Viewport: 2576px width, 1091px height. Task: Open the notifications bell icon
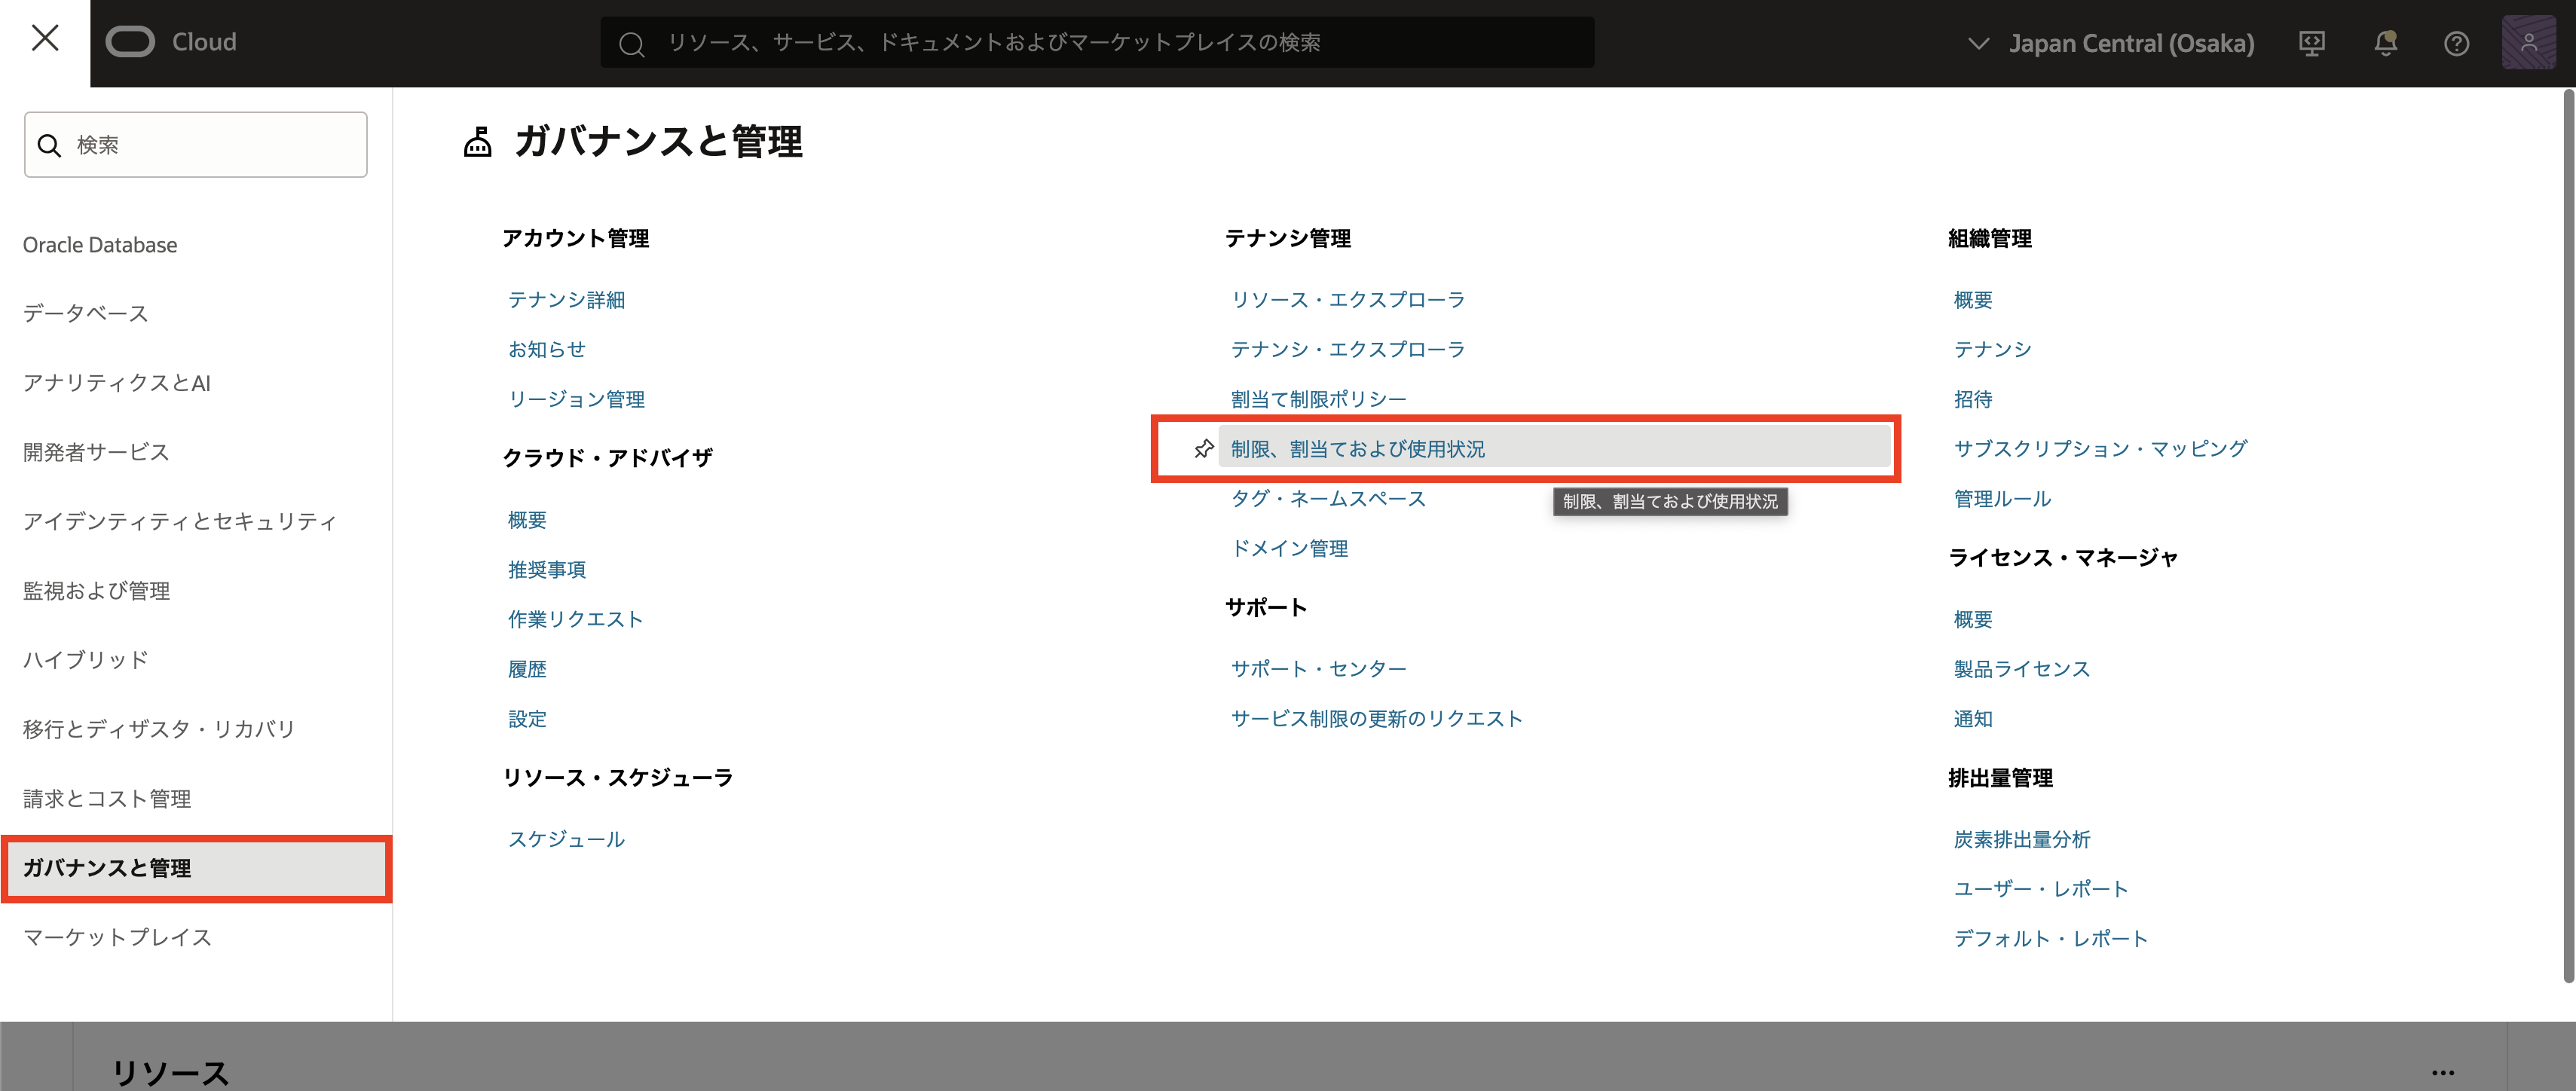point(2385,43)
